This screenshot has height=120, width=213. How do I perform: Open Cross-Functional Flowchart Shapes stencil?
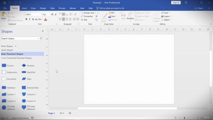click(16, 58)
